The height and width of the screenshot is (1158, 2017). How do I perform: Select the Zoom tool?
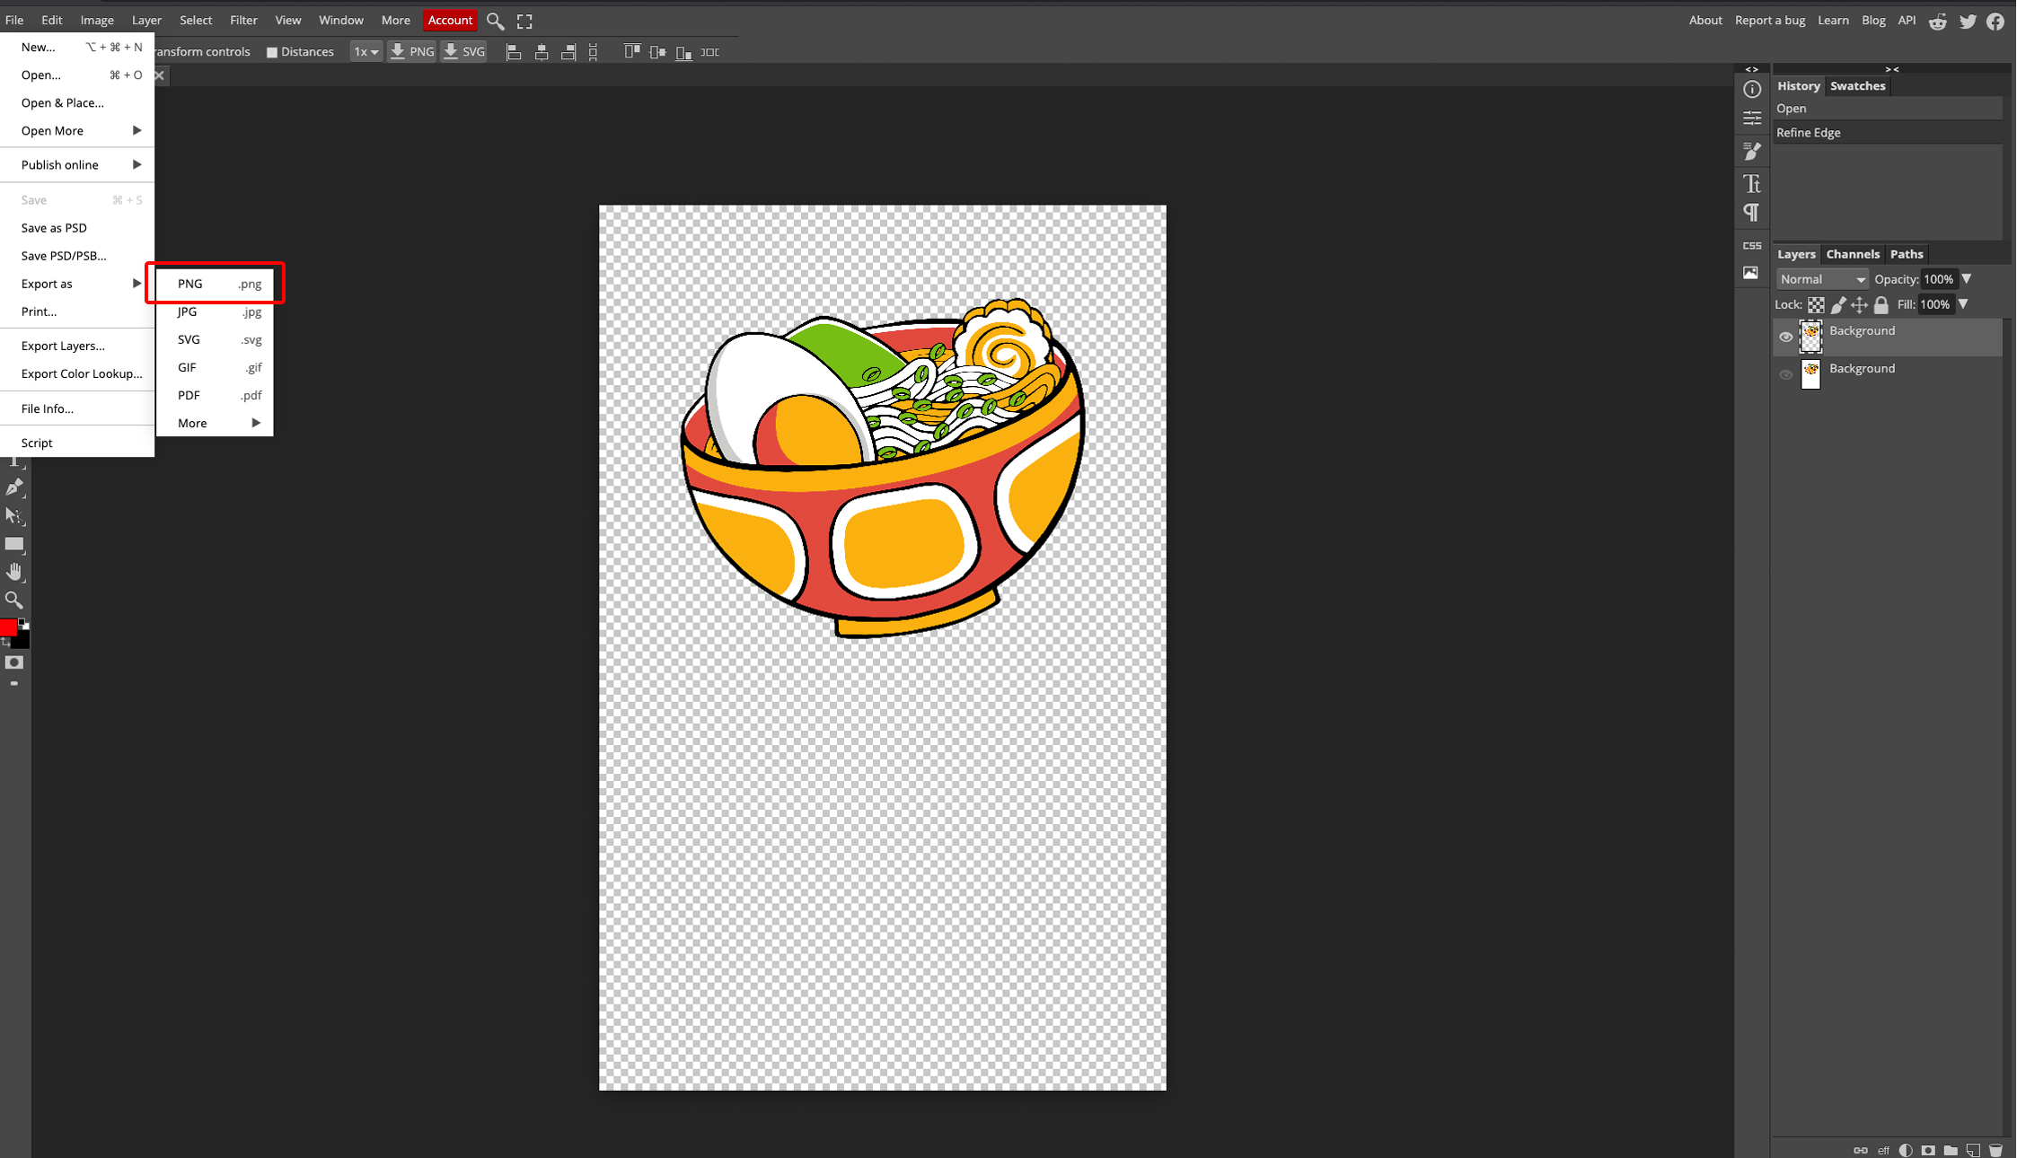tap(15, 599)
